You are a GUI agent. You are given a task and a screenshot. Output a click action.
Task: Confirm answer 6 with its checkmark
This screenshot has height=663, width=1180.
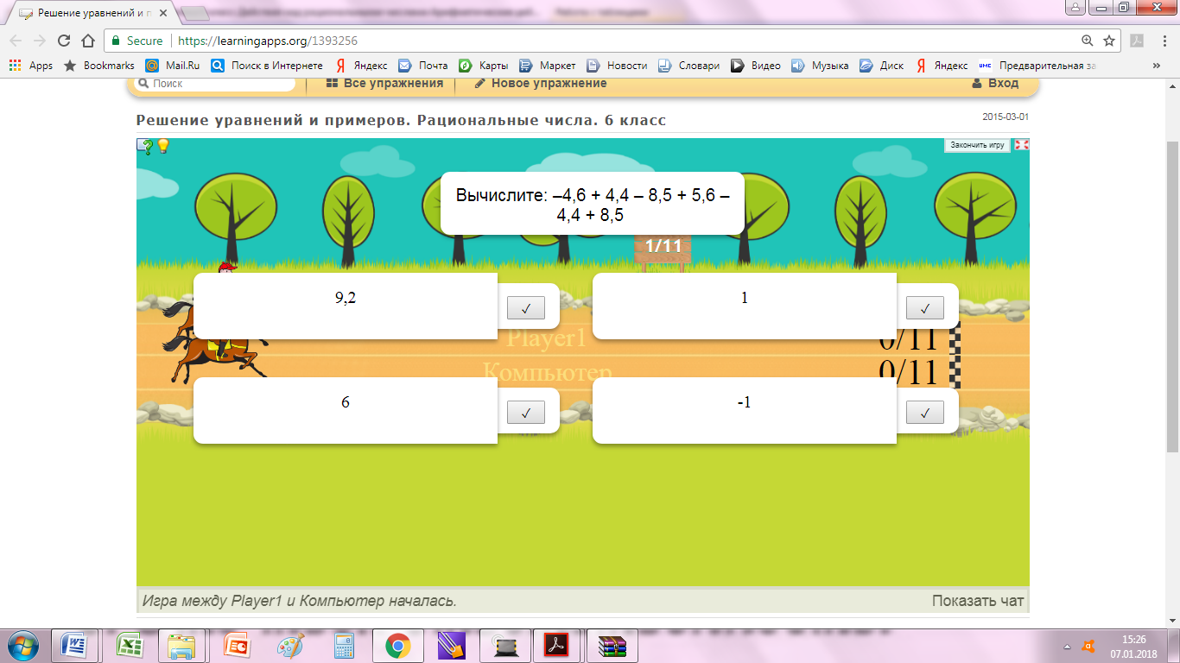point(525,413)
